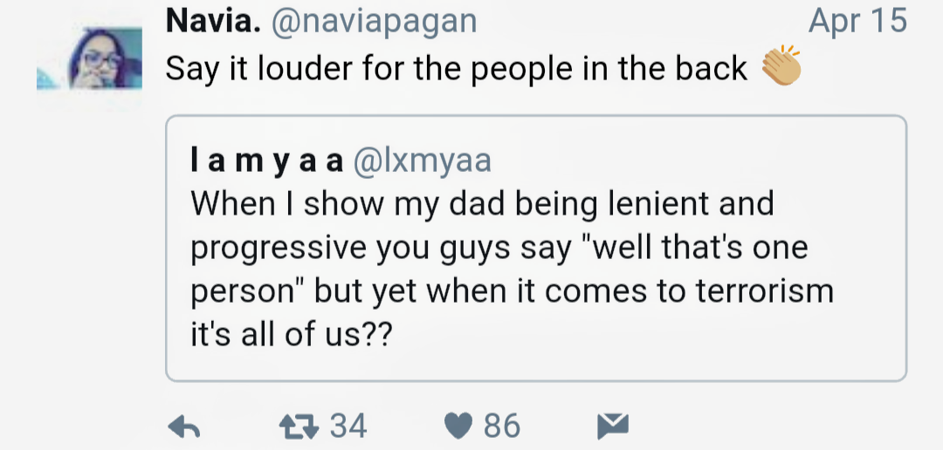Open the quoted tweet's @lxmyaa handle

tap(421, 160)
